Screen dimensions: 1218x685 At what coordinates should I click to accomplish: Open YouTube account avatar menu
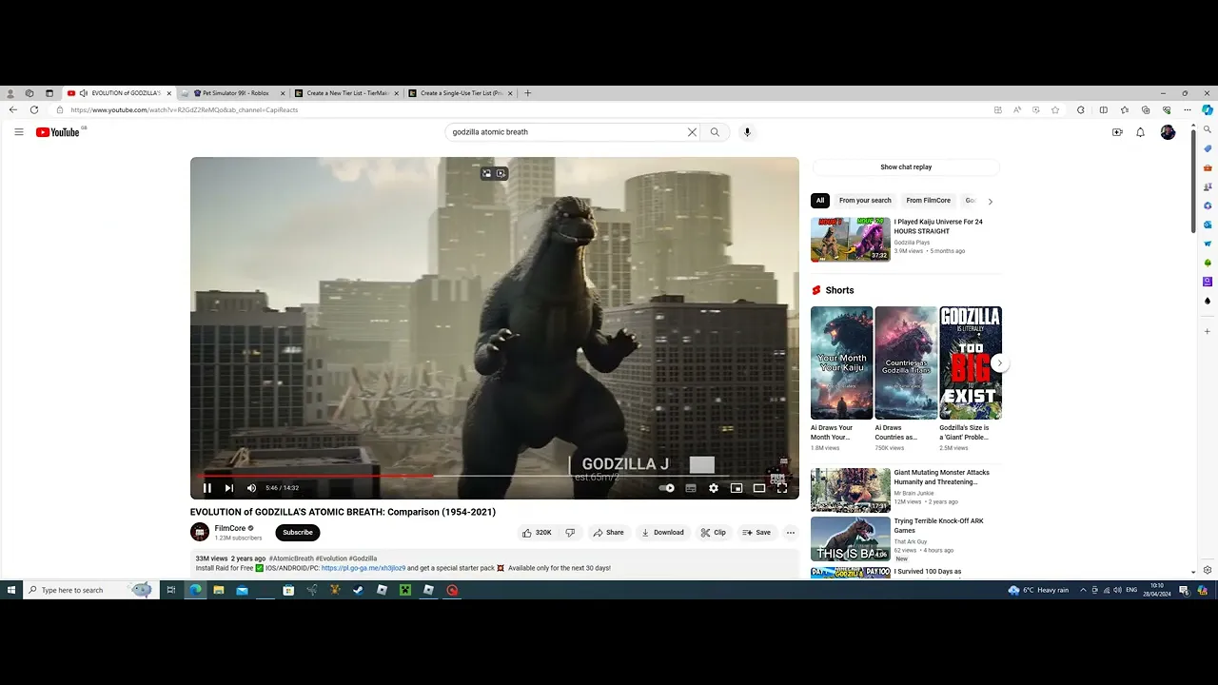pyautogui.click(x=1168, y=132)
